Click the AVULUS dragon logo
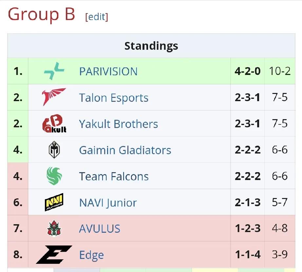Image resolution: width=302 pixels, height=272 pixels. click(x=54, y=228)
